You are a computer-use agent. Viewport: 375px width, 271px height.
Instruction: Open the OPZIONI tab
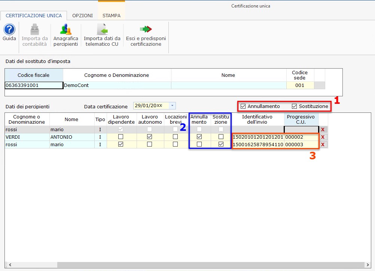click(82, 16)
